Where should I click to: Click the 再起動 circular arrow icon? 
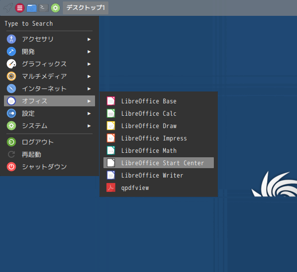click(x=11, y=154)
